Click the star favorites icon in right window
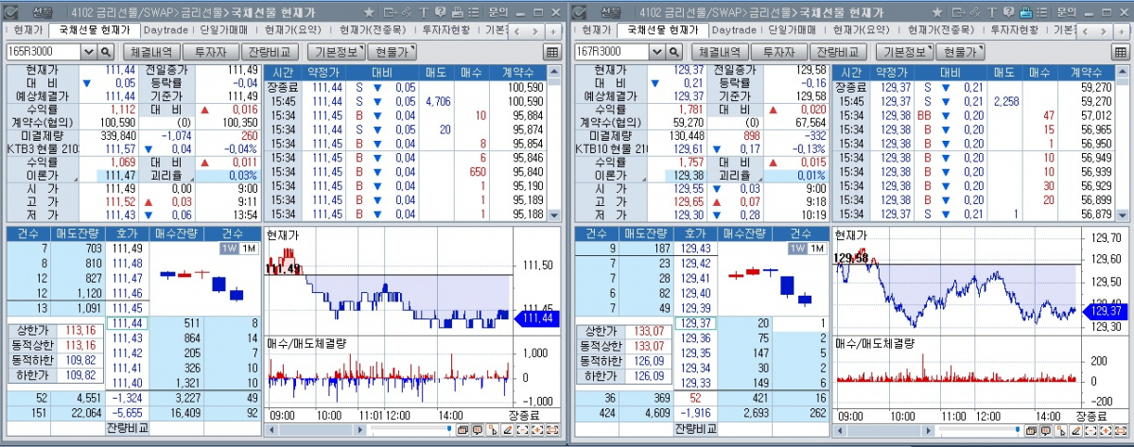1134x447 pixels. click(937, 12)
